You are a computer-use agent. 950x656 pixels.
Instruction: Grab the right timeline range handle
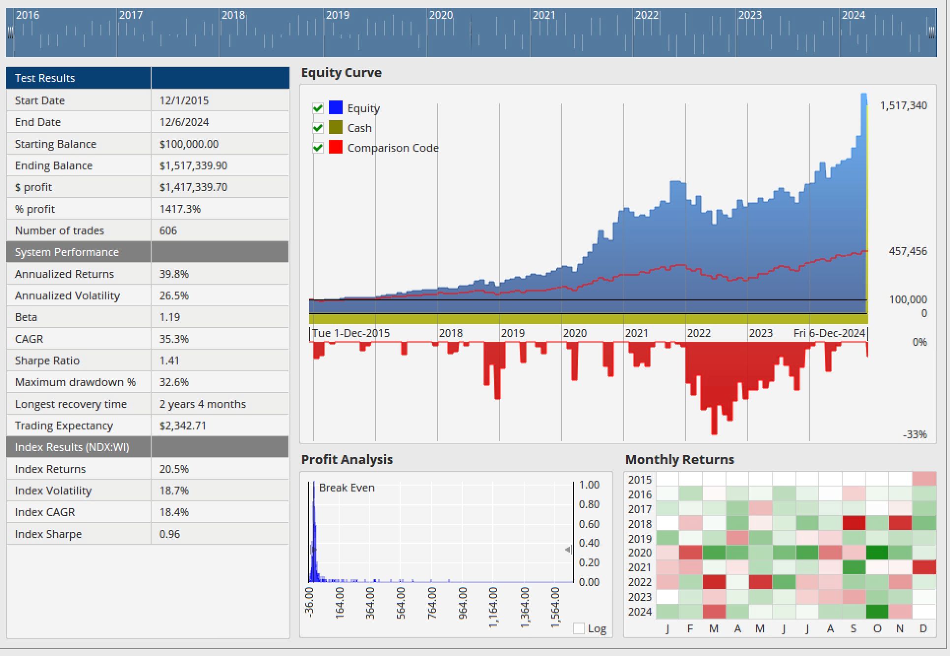tap(931, 33)
